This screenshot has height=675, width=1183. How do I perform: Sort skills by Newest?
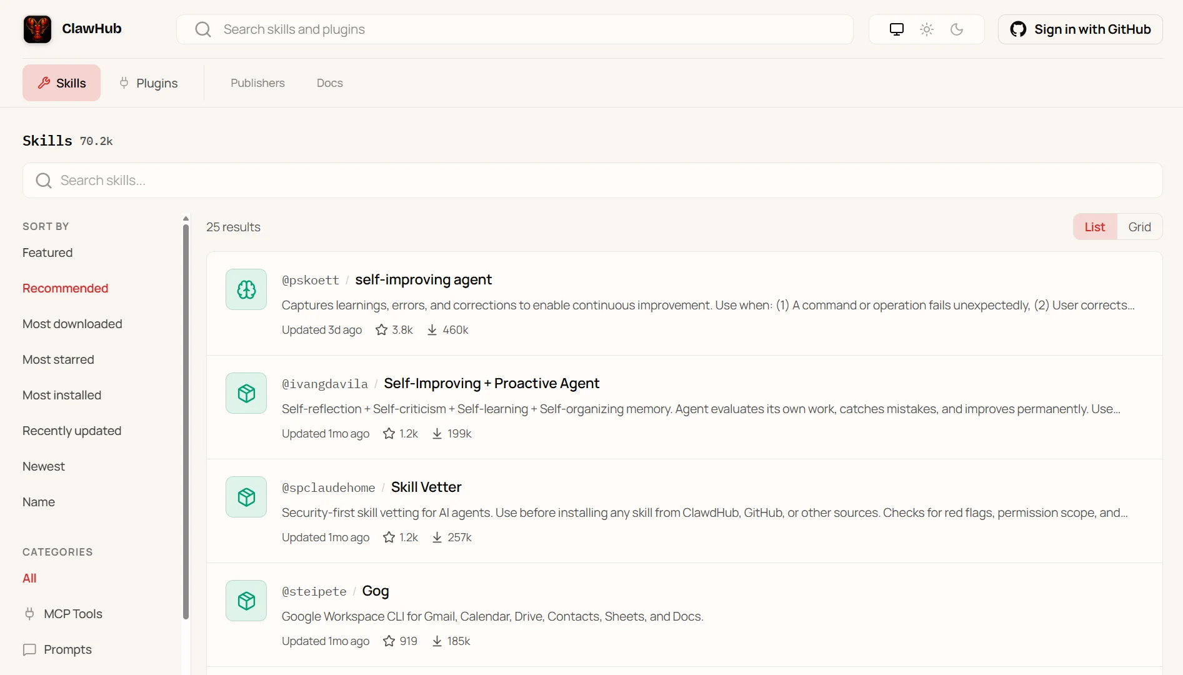tap(44, 466)
